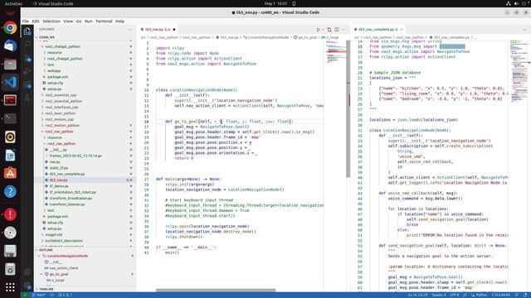
Task: Open transform_broadcaster.py in the Explorer
Action: point(85,199)
